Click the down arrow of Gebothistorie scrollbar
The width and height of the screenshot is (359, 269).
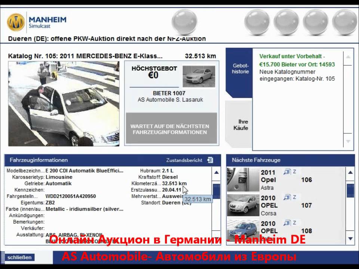pyautogui.click(x=348, y=141)
